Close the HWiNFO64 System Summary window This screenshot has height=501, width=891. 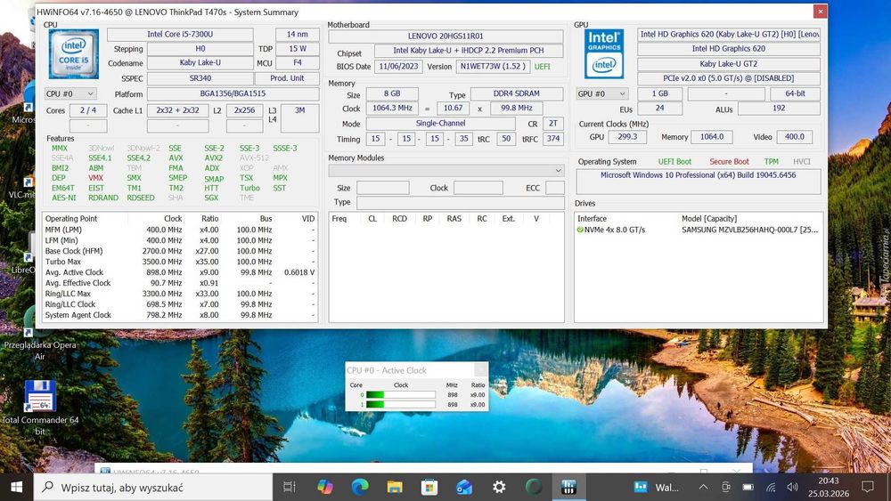pyautogui.click(x=820, y=12)
